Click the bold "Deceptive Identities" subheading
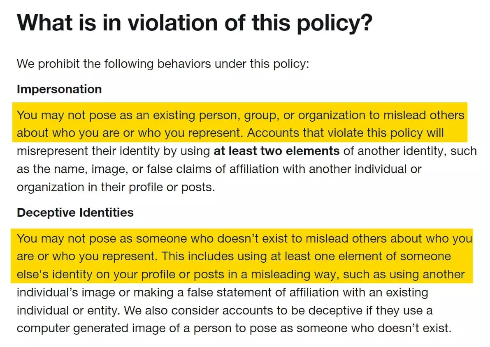The height and width of the screenshot is (347, 490). [x=75, y=213]
